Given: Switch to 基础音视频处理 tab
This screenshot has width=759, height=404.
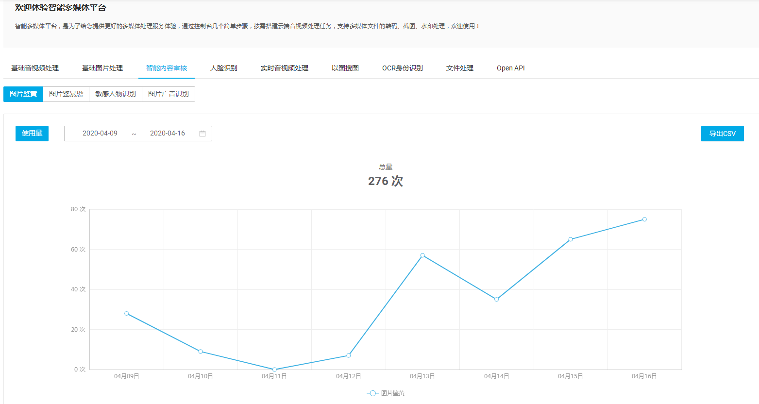Looking at the screenshot, I should 35,68.
